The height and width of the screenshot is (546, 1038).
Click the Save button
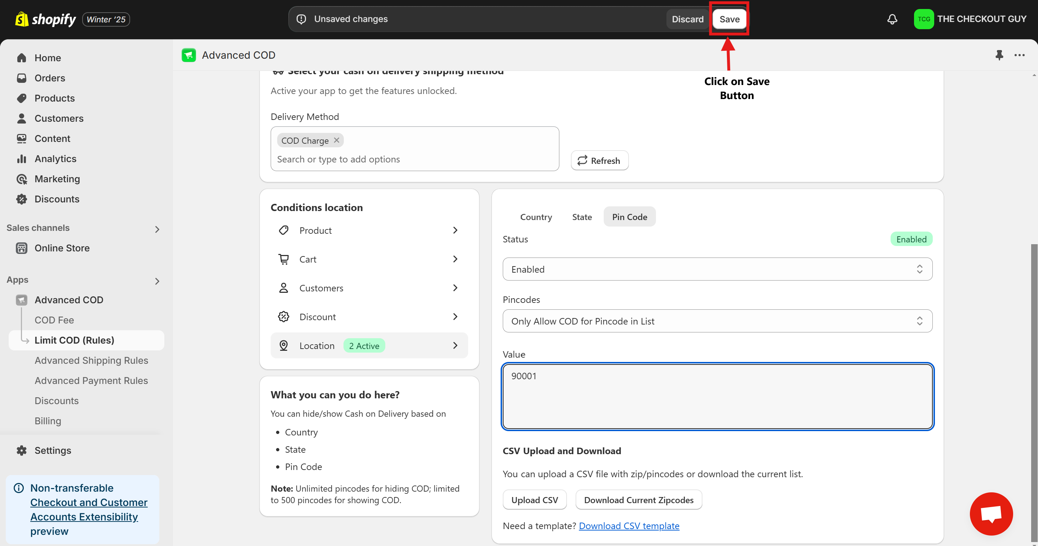729,19
